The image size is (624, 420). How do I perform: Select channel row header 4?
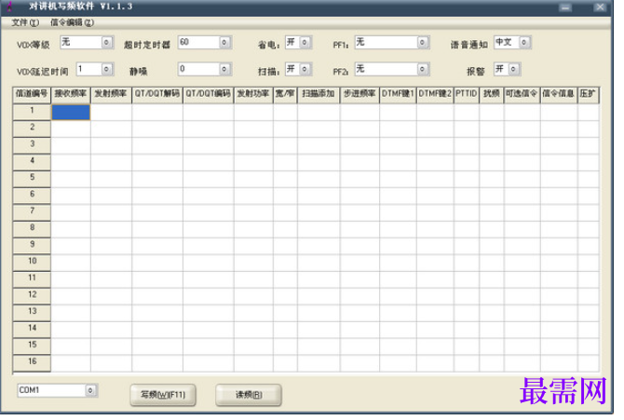(32, 162)
